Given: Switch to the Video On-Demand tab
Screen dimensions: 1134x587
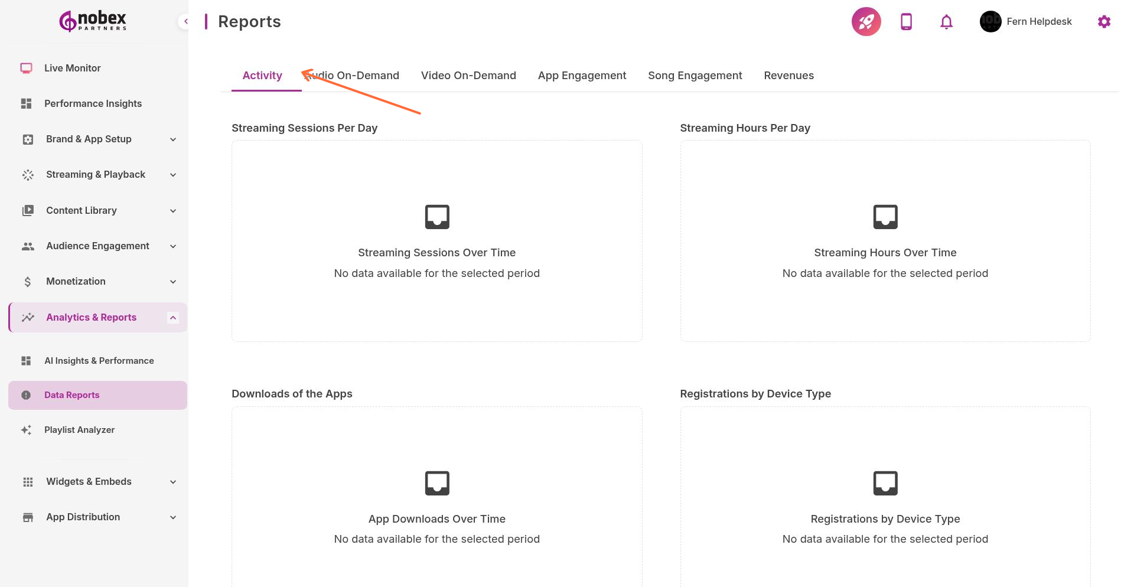Looking at the screenshot, I should point(468,75).
